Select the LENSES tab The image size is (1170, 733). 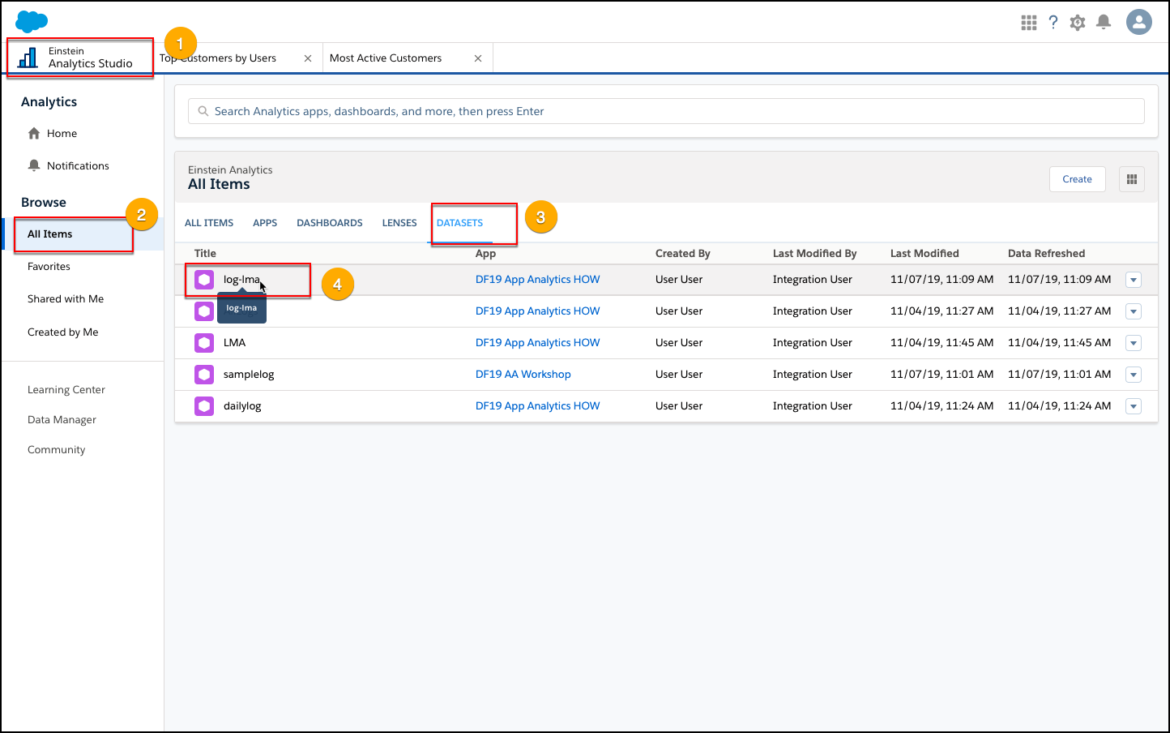399,223
